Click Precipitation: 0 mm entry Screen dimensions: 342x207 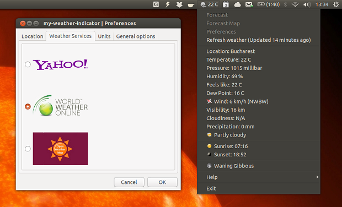coord(259,127)
